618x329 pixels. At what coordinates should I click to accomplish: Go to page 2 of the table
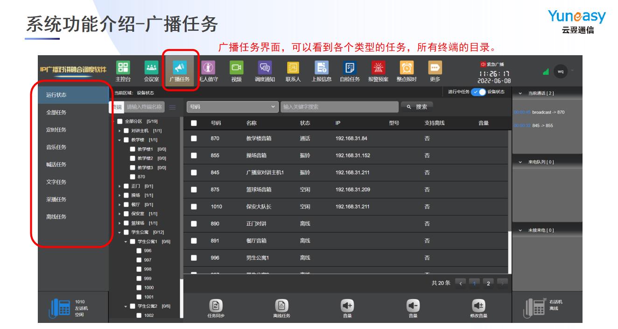pos(488,284)
